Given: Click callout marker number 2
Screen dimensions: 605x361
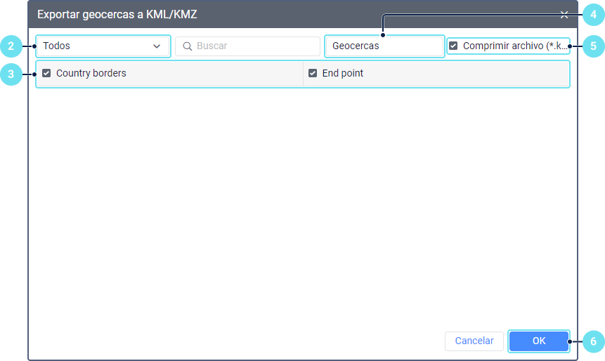Looking at the screenshot, I should (11, 46).
